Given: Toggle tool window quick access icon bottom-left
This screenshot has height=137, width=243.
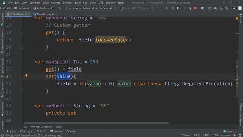Looking at the screenshot, I should click(2, 135).
